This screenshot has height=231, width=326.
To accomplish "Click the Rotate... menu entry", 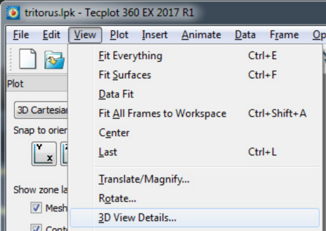I will click(117, 198).
